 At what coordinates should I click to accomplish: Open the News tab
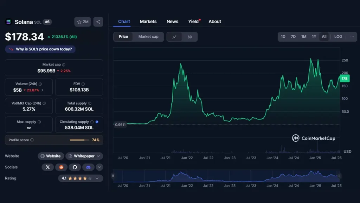pos(172,21)
